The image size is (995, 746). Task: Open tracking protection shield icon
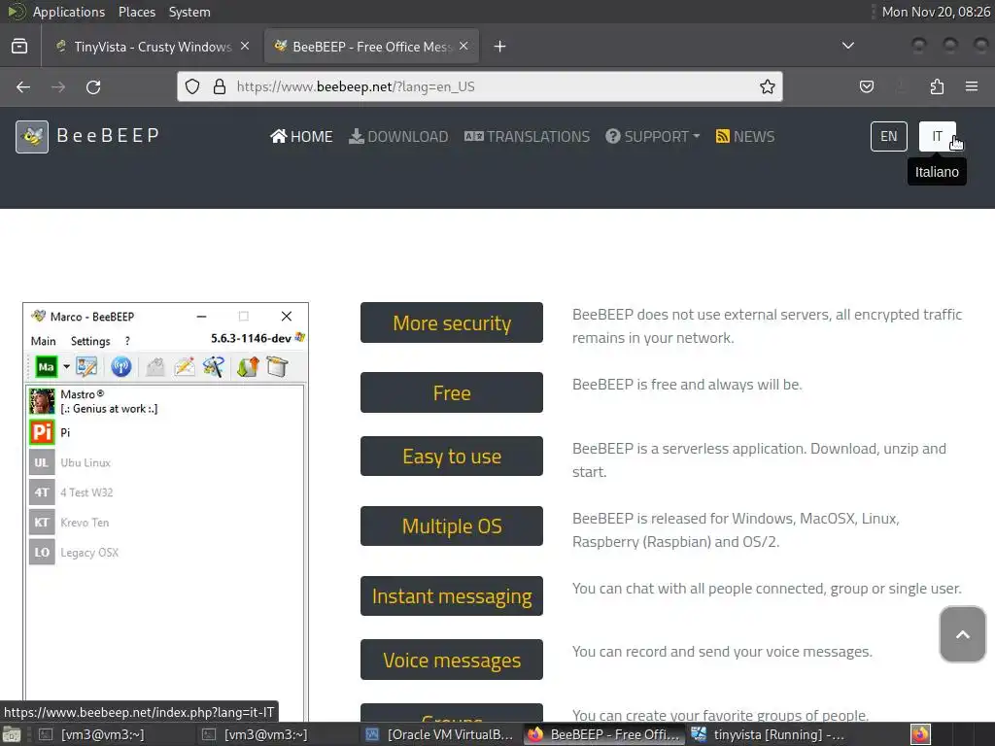pos(192,86)
